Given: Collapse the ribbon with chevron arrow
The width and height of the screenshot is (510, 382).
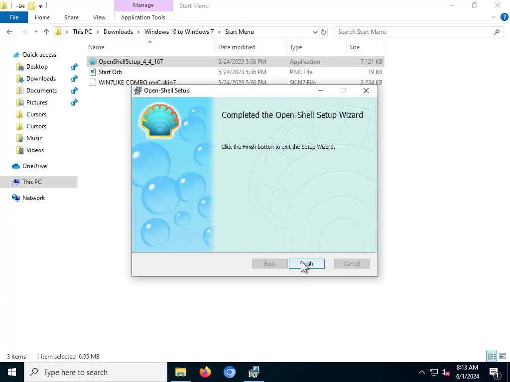Looking at the screenshot, I should coord(494,17).
